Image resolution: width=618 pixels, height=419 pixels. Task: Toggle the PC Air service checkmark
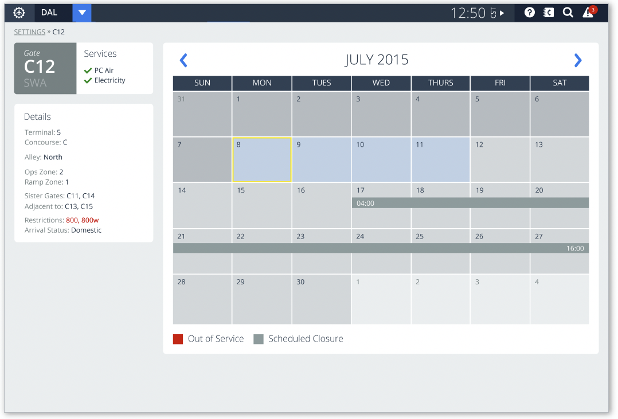pyautogui.click(x=88, y=71)
